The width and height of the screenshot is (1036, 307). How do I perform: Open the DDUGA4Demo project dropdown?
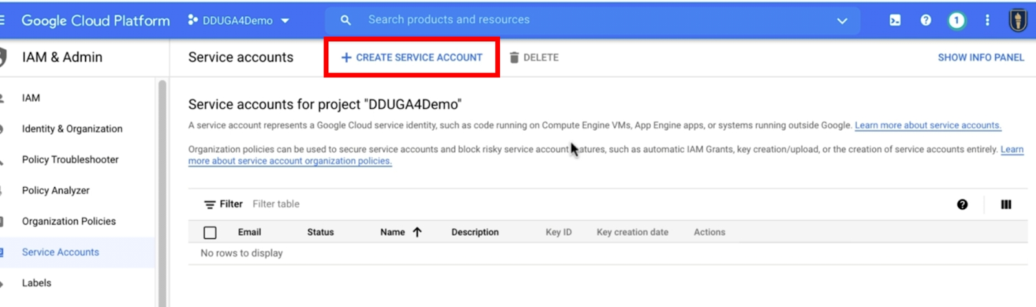(238, 20)
